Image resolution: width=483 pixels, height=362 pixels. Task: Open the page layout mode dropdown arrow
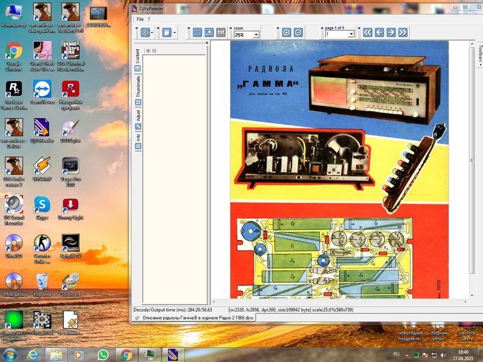coord(174,33)
